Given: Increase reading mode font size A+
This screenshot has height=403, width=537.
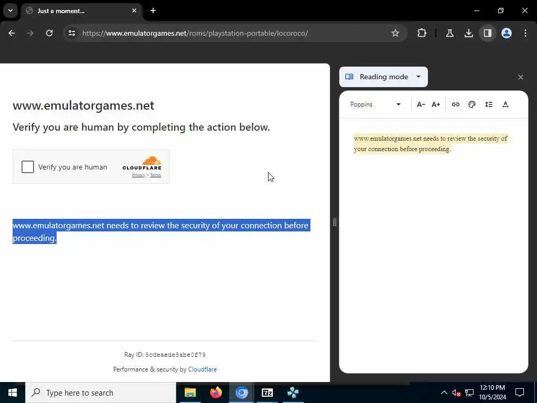Looking at the screenshot, I should point(436,104).
